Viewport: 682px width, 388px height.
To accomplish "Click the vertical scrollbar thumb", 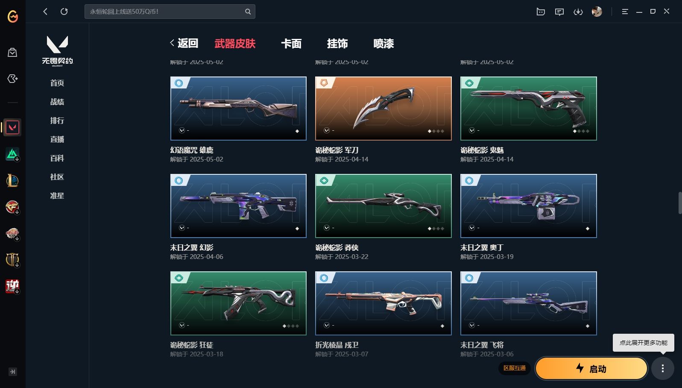I will pos(680,203).
